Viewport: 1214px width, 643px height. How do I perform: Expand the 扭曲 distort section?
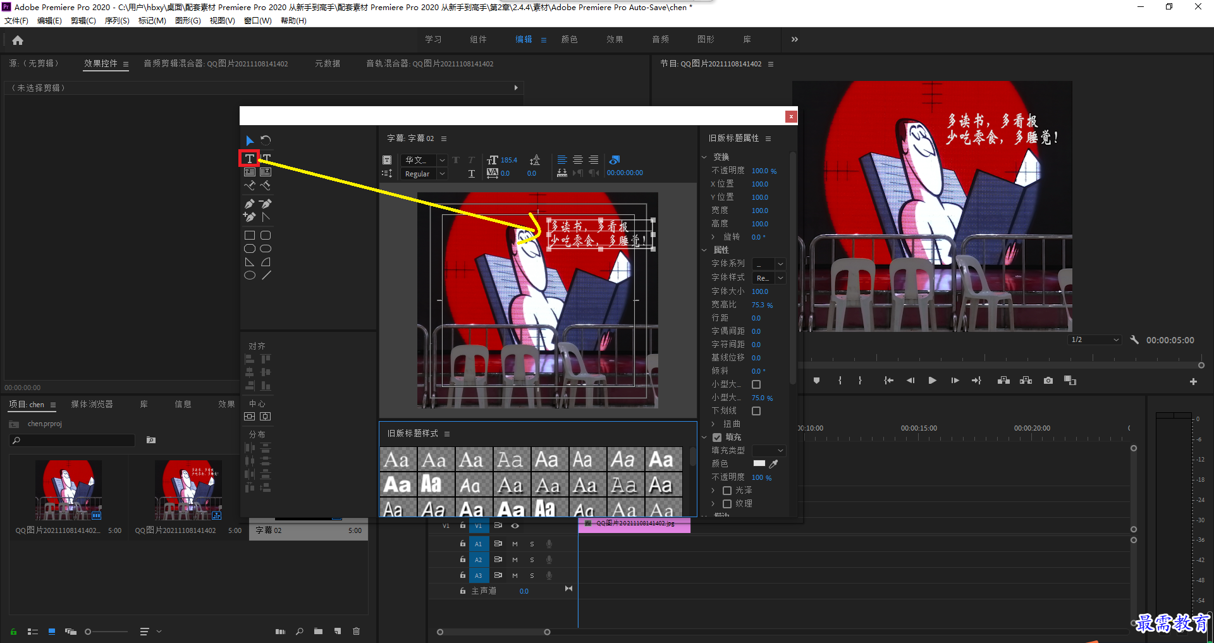click(x=713, y=424)
